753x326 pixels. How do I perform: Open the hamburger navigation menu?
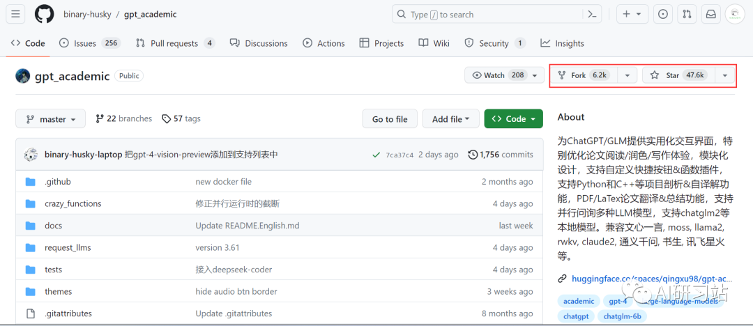pos(15,15)
